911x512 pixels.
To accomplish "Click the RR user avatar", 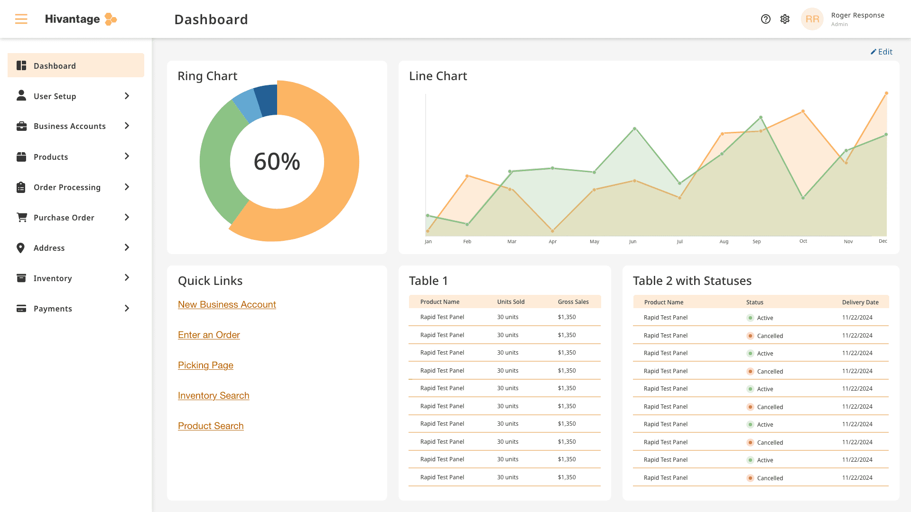I will (x=812, y=19).
